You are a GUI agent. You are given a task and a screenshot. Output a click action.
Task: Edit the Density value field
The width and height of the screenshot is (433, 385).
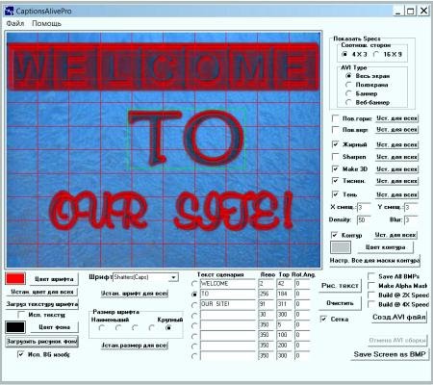click(364, 219)
